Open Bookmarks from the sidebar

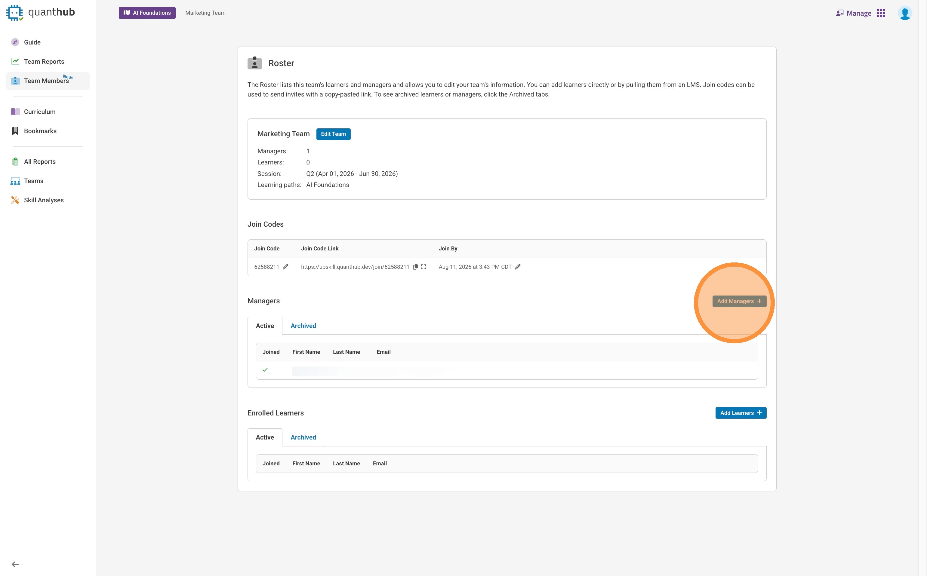(40, 131)
